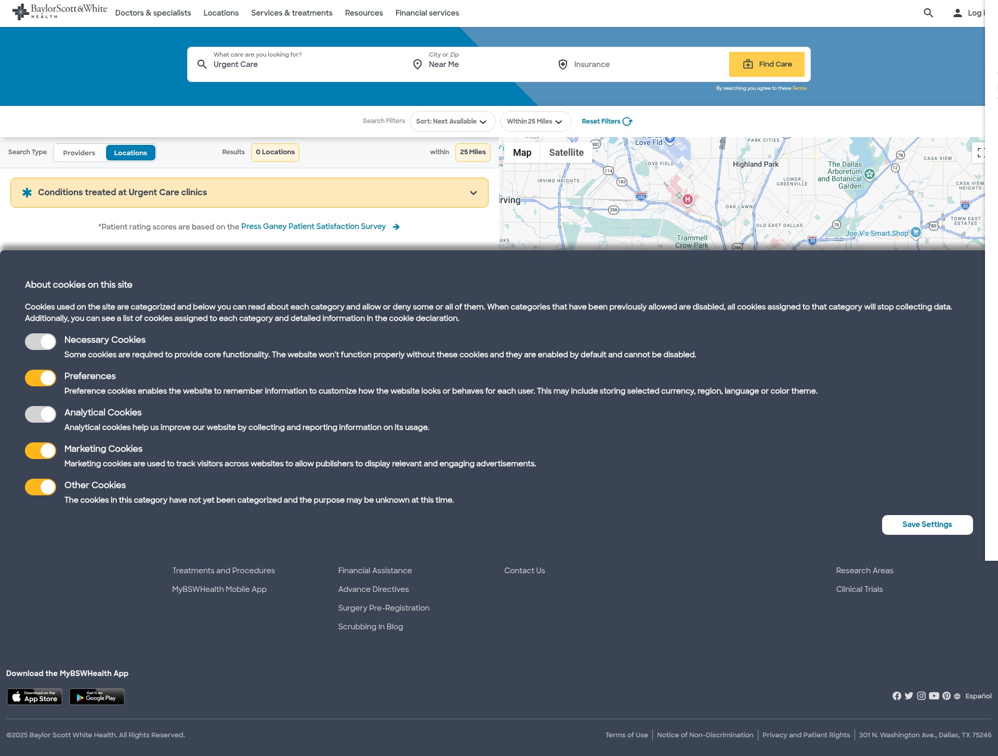The image size is (998, 756).
Task: Open Clinical Trials footer link
Action: pos(859,589)
